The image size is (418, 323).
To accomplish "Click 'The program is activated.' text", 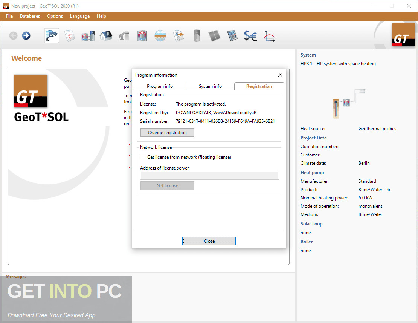I will pos(201,104).
